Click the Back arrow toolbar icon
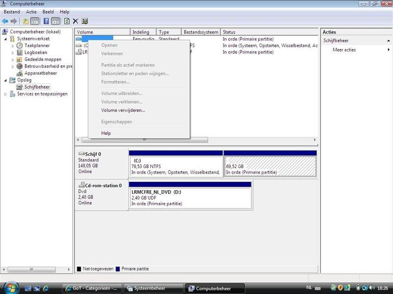The width and height of the screenshot is (393, 294). (5, 21)
